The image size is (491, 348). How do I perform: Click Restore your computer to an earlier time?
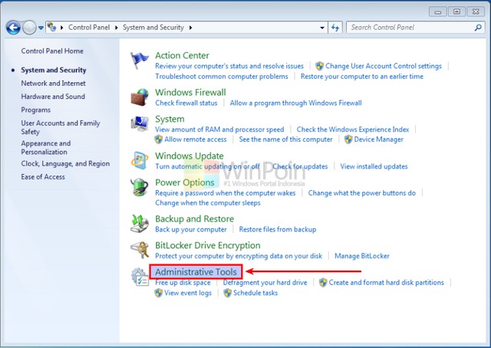click(362, 77)
